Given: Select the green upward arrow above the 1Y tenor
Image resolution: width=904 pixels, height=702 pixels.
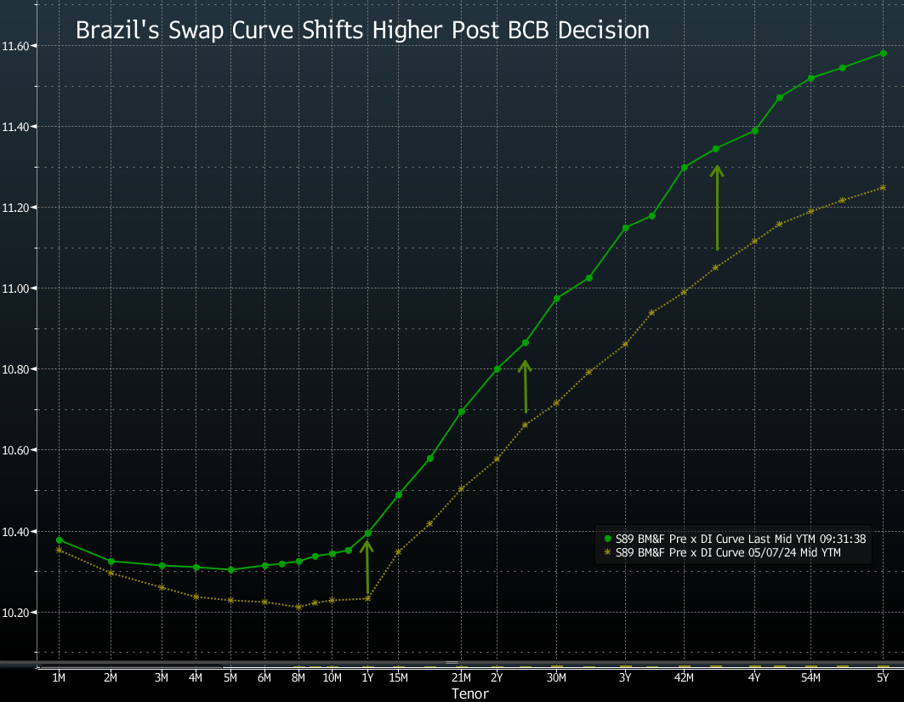Looking at the screenshot, I should [x=367, y=567].
